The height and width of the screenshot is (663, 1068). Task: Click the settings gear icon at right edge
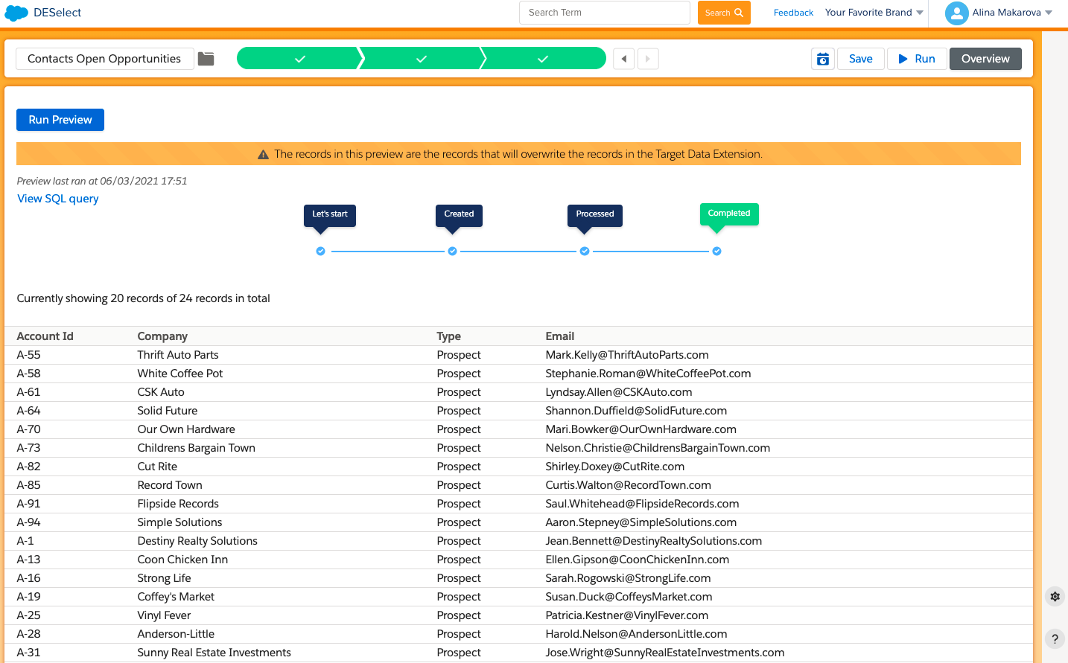click(1055, 596)
